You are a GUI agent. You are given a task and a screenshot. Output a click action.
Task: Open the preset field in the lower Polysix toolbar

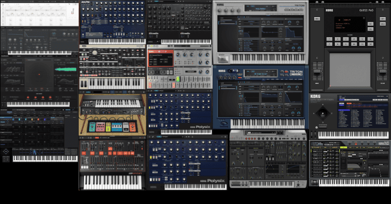tap(171, 137)
